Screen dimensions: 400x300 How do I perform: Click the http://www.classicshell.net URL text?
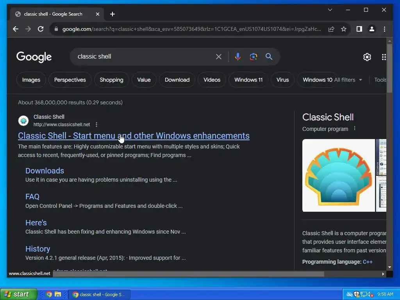[x=62, y=125]
